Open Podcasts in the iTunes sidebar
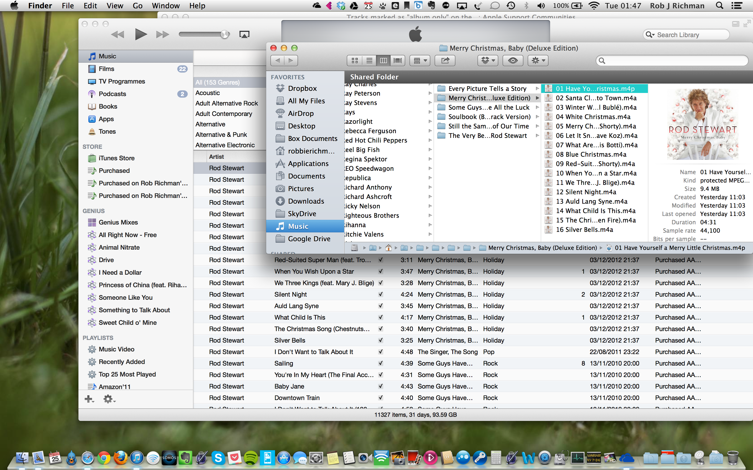 point(136,94)
